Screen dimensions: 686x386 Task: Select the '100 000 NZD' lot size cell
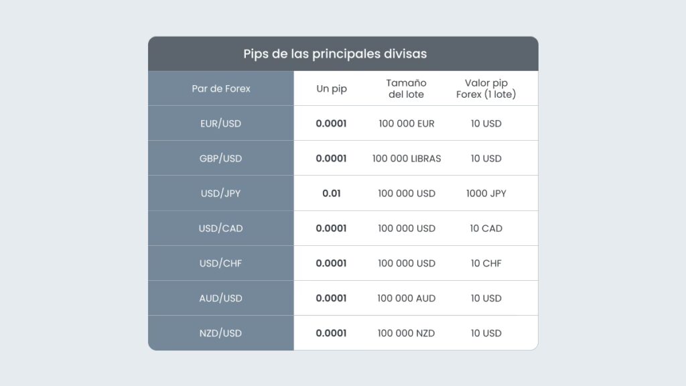tap(407, 333)
